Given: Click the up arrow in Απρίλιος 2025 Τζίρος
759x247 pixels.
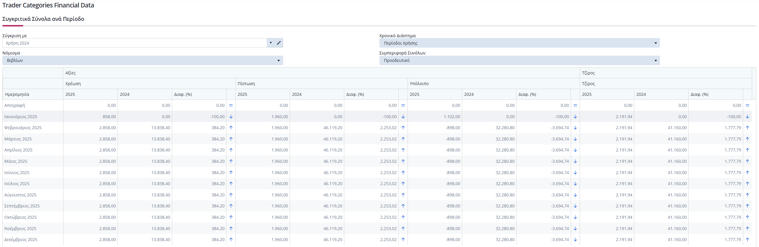Looking at the screenshot, I should pos(747,150).
